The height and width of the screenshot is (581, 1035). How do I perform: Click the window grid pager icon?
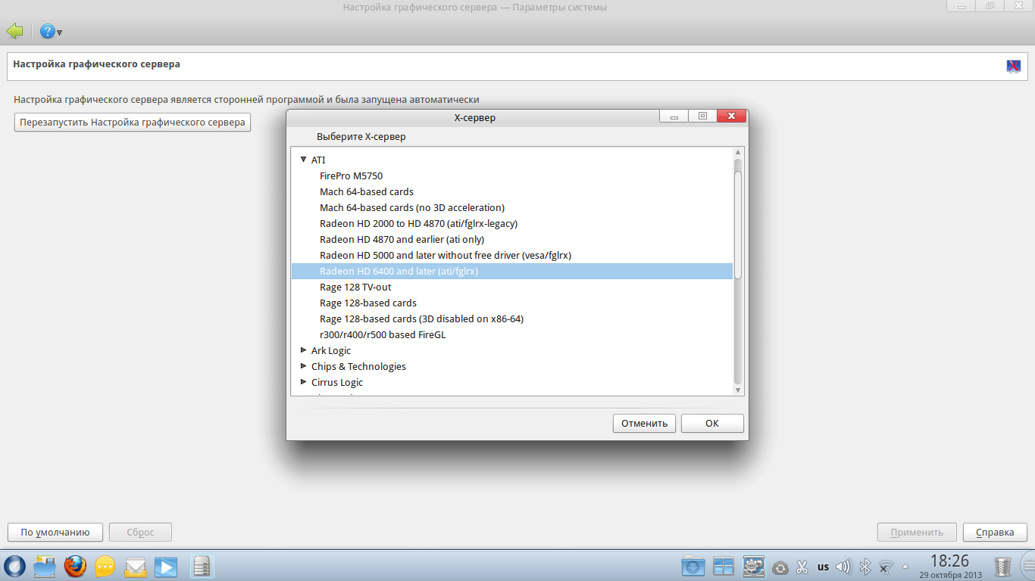(724, 566)
